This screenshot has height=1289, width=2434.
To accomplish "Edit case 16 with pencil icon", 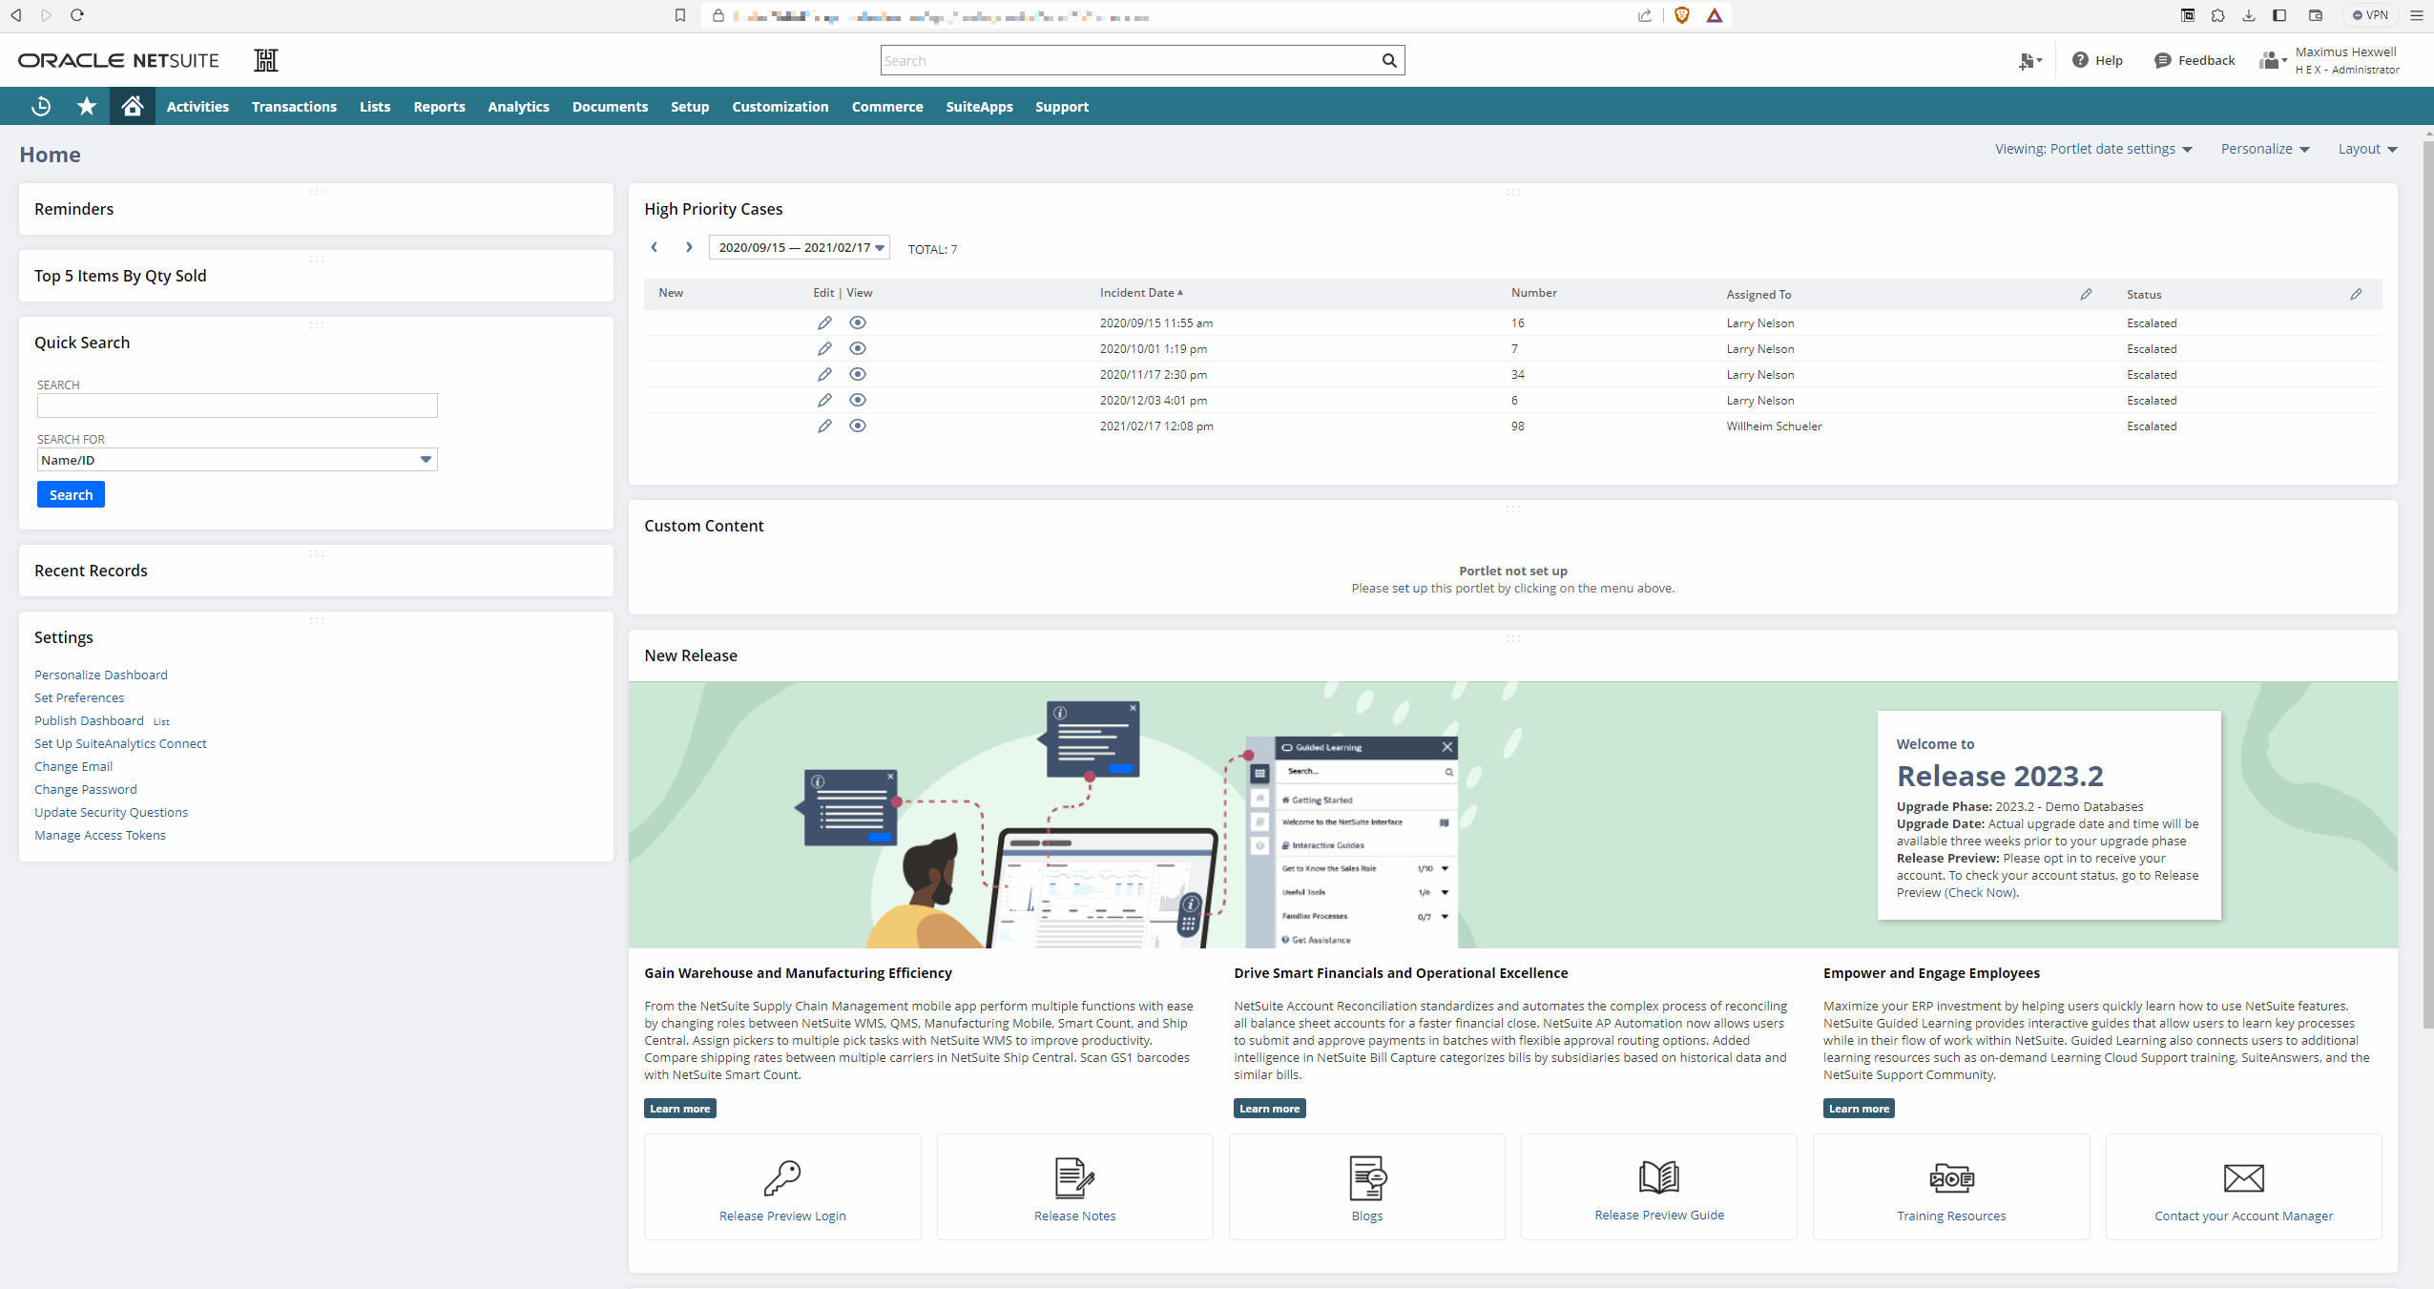I will [824, 323].
